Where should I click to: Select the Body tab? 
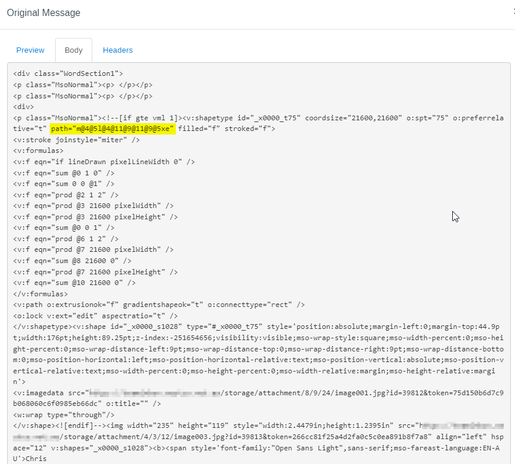point(73,50)
